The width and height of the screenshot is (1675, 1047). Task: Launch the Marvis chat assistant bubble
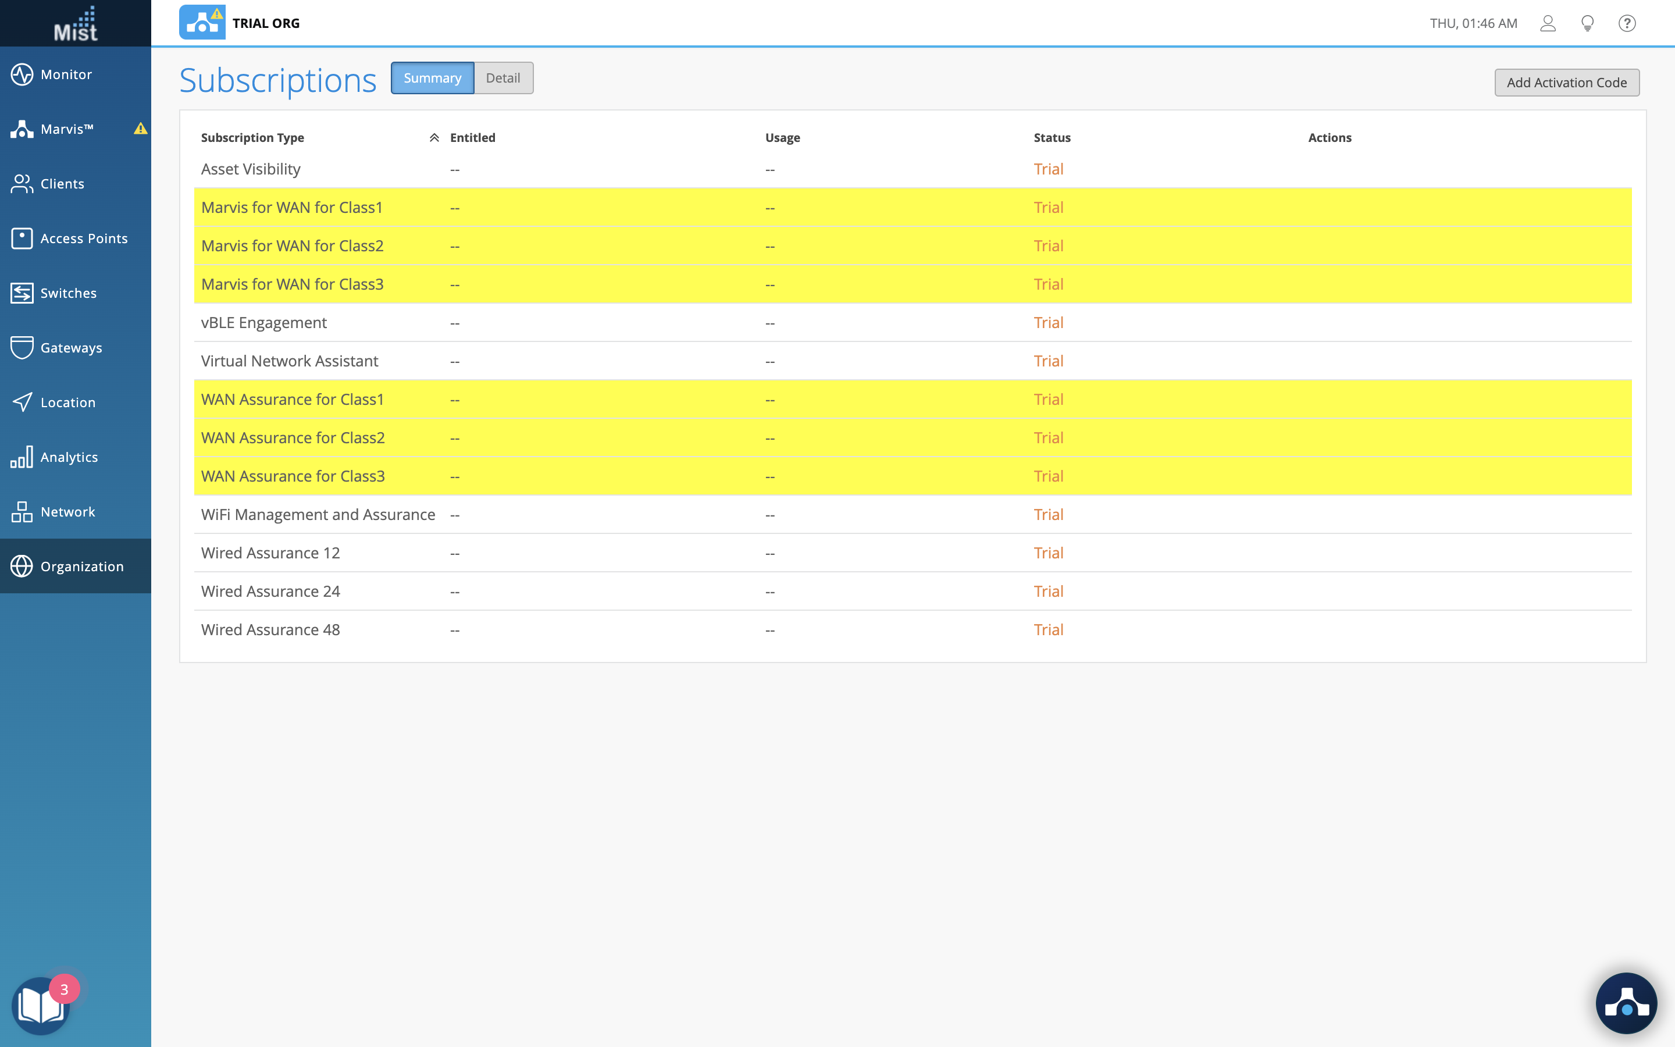click(x=1626, y=1003)
